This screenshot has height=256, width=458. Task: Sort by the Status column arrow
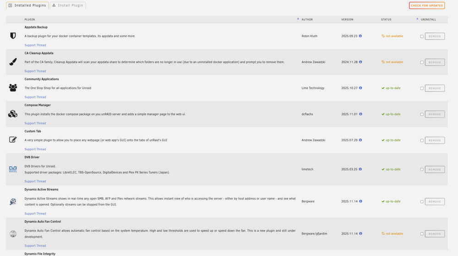[417, 19]
